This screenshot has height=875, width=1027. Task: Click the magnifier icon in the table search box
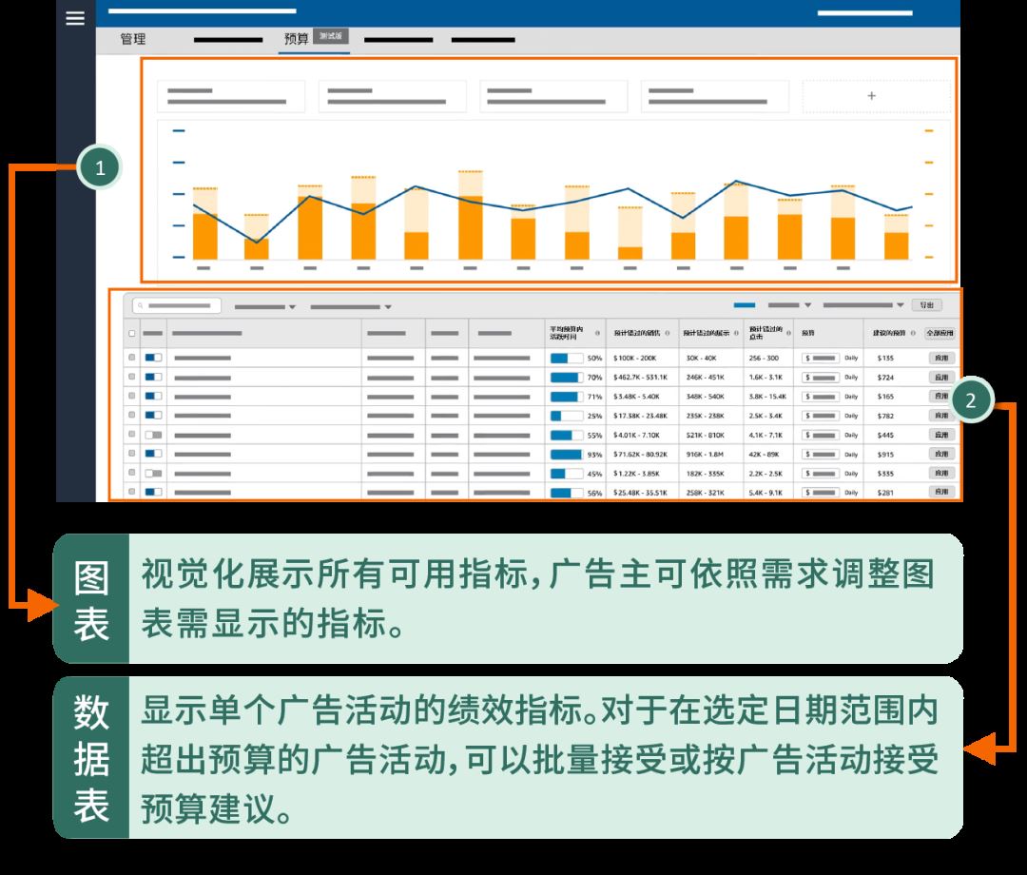[x=140, y=305]
